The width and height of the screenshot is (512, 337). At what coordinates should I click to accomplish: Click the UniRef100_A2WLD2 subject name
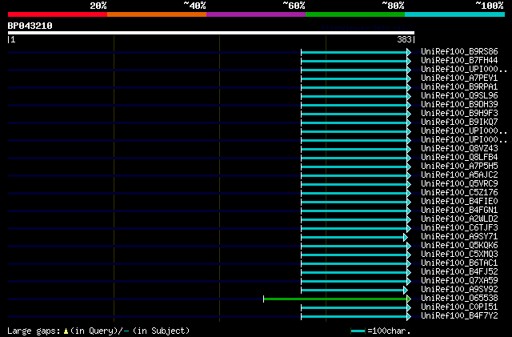[459, 219]
